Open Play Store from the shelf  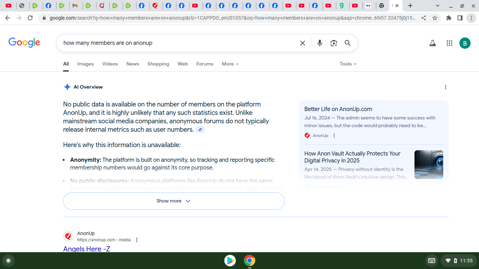(230, 261)
